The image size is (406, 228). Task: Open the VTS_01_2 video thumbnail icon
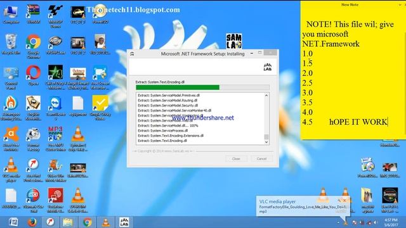(77, 44)
